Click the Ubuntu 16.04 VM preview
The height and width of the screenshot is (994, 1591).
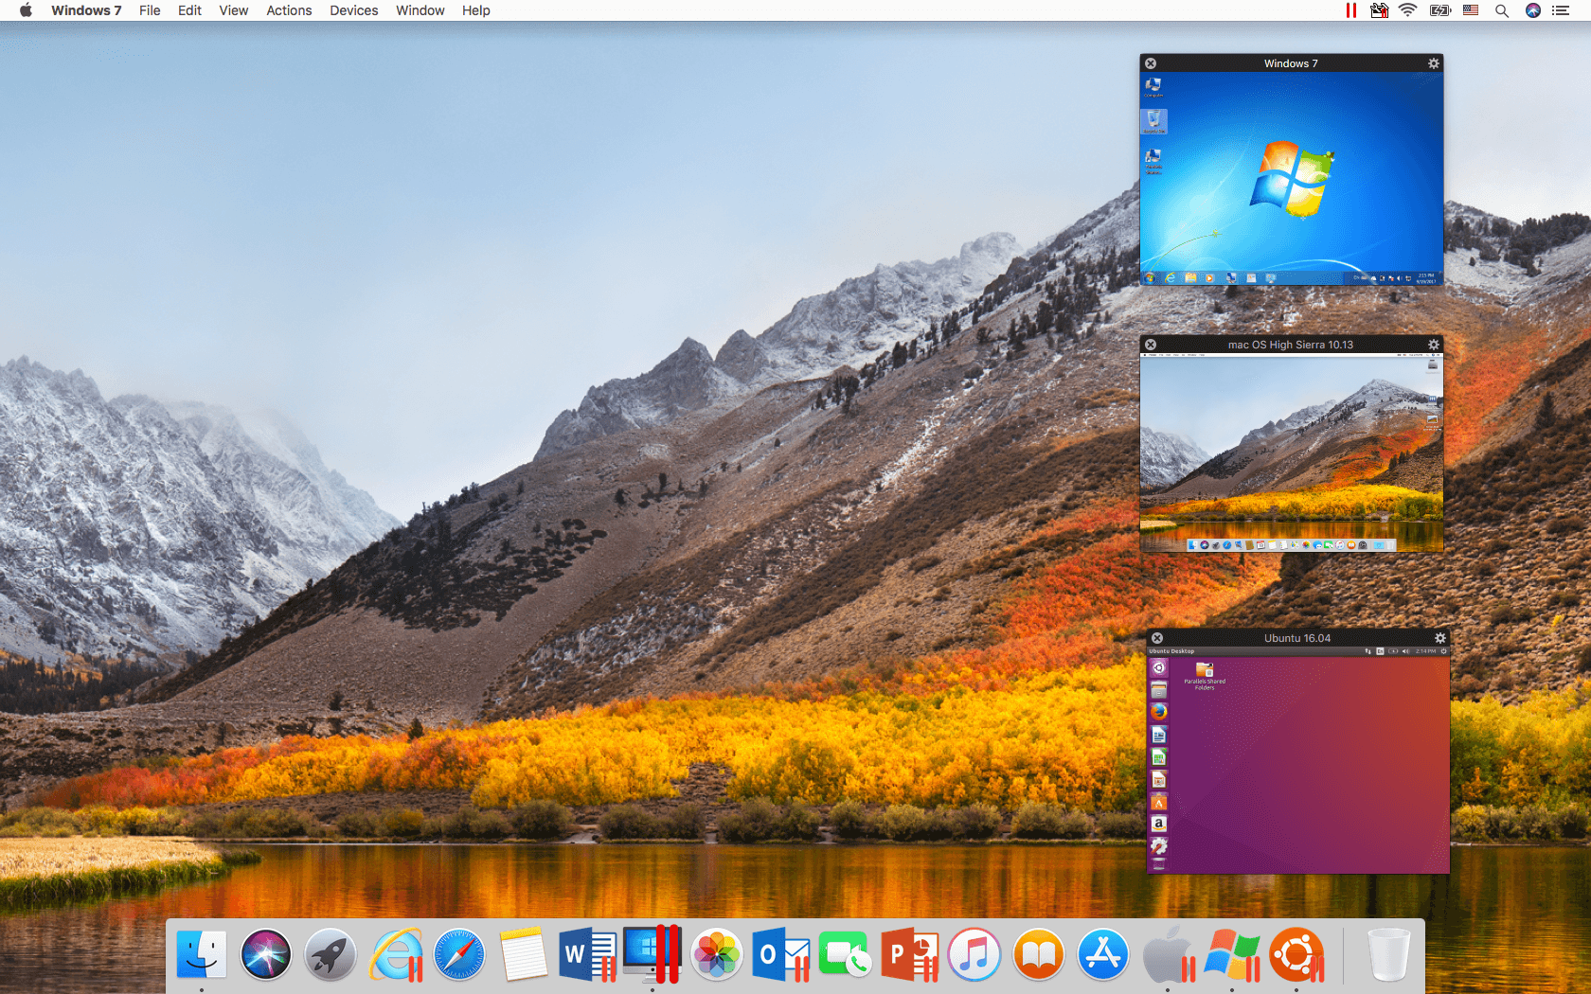point(1298,760)
